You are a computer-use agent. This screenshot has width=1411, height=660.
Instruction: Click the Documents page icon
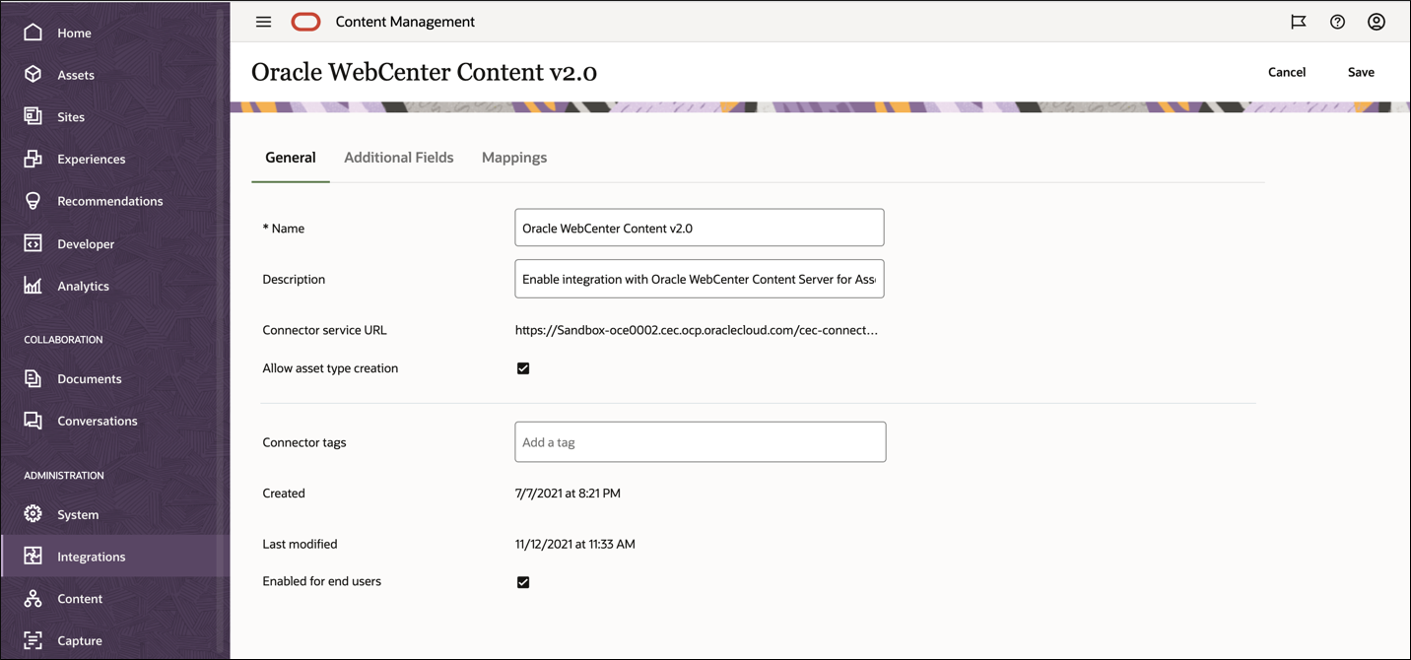(x=33, y=378)
